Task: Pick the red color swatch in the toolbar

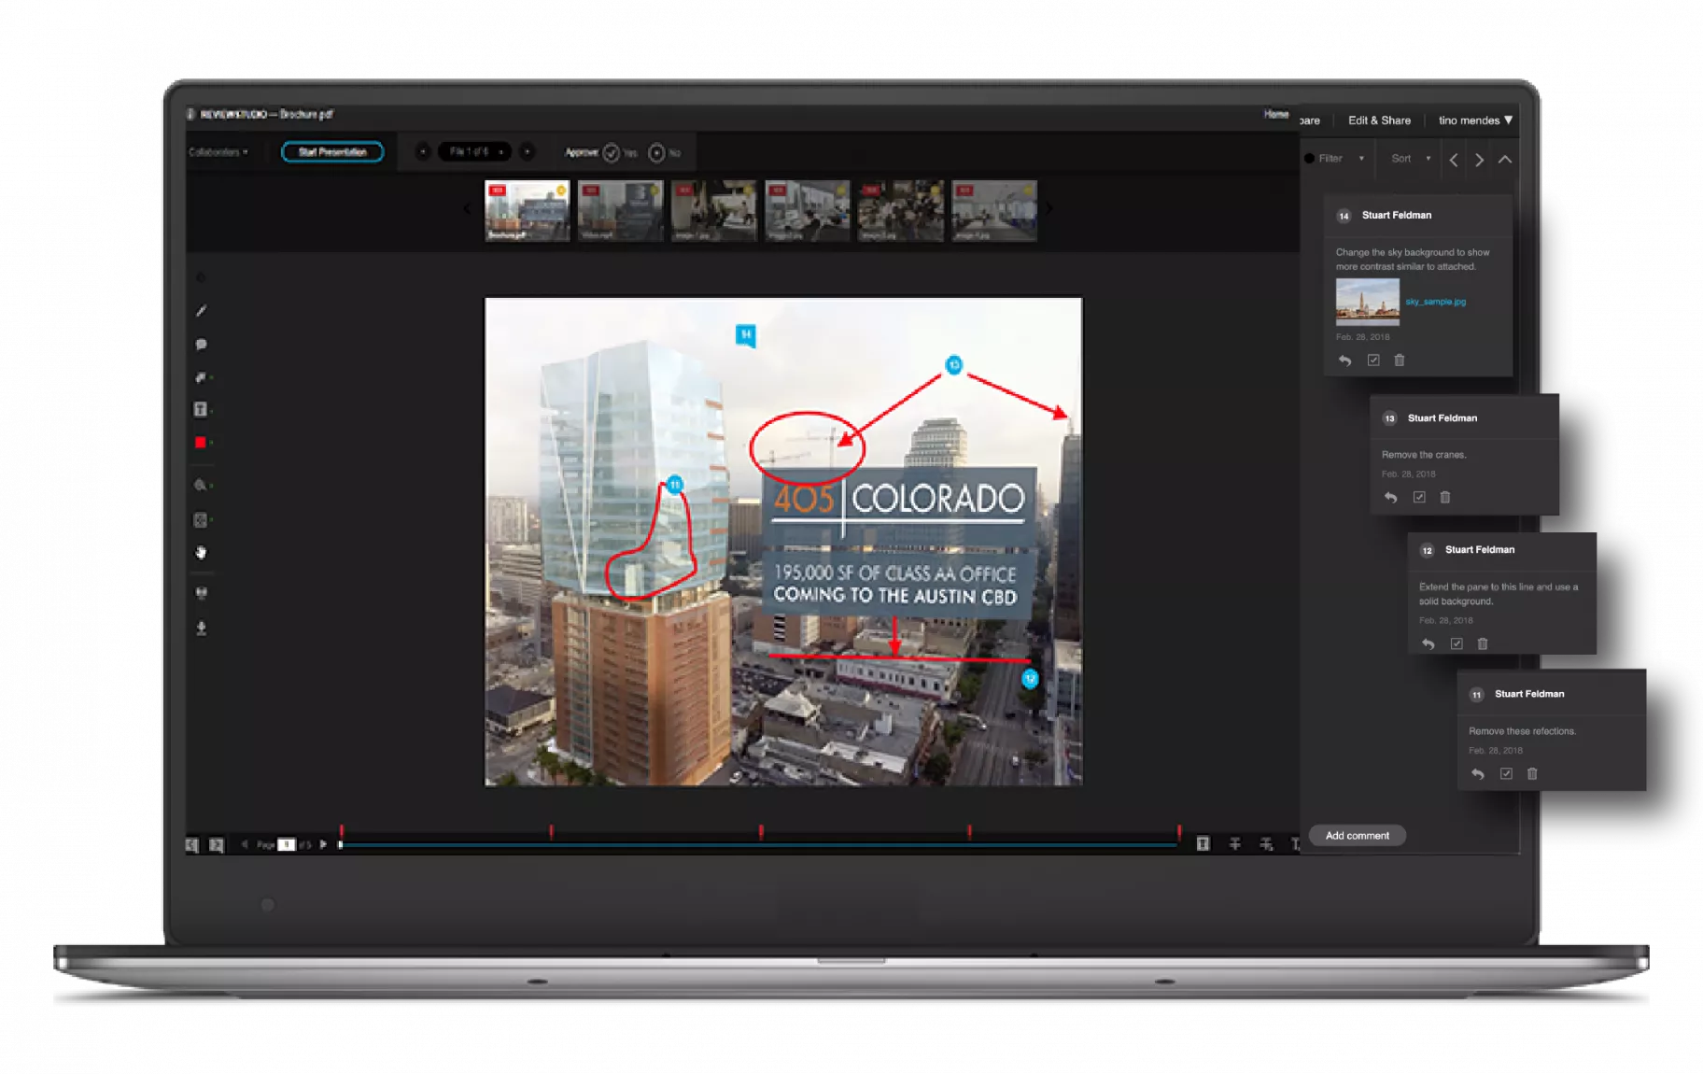Action: coord(201,441)
